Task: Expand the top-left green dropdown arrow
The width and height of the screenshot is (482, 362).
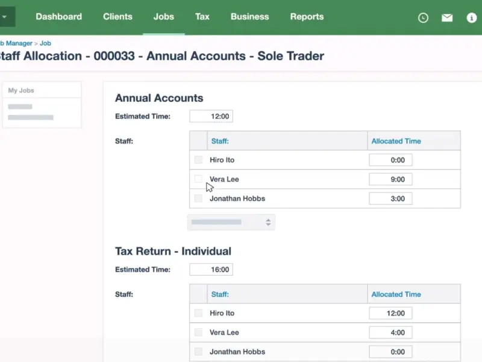Action: 5,17
